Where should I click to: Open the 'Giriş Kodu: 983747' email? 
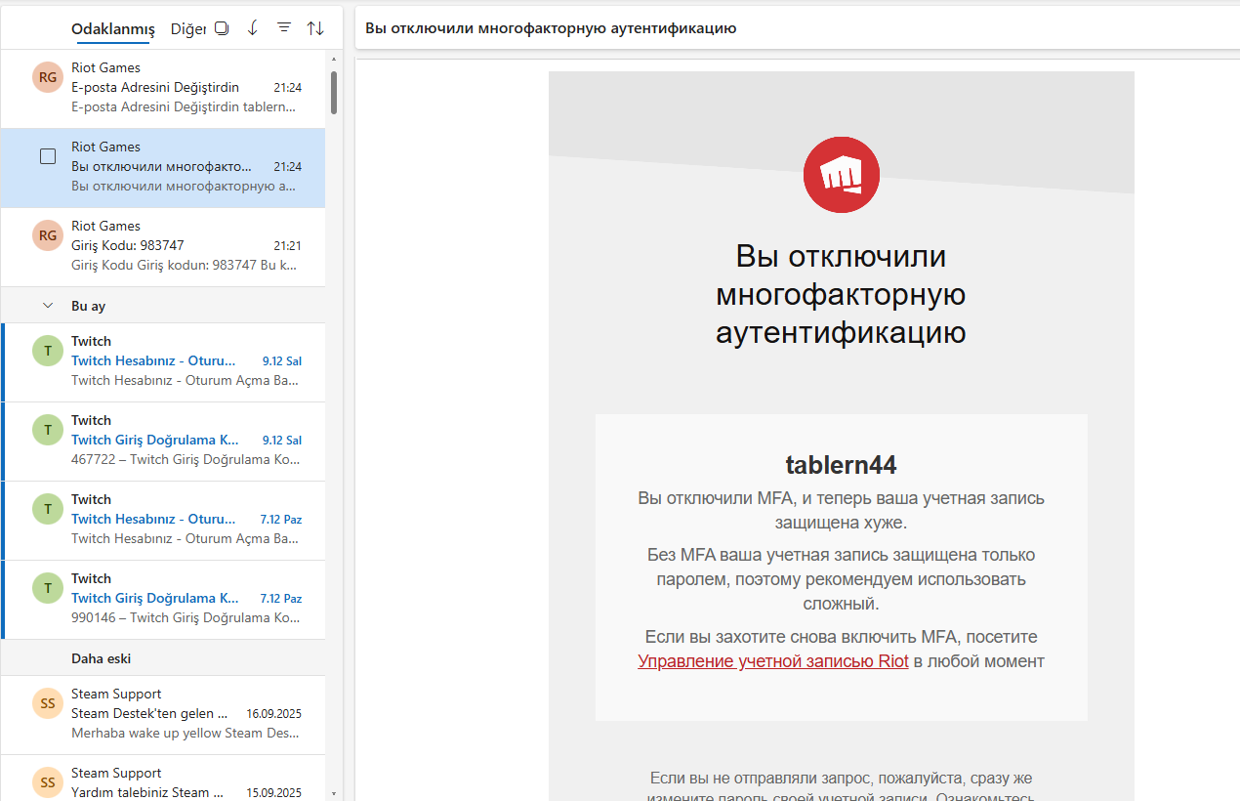point(163,246)
